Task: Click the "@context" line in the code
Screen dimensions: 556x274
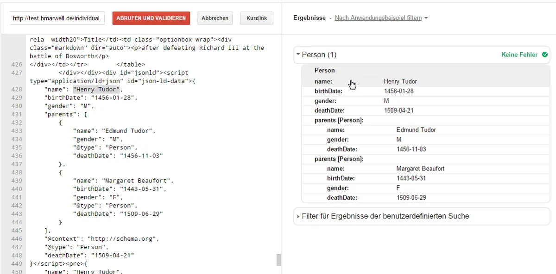Action: pos(101,239)
